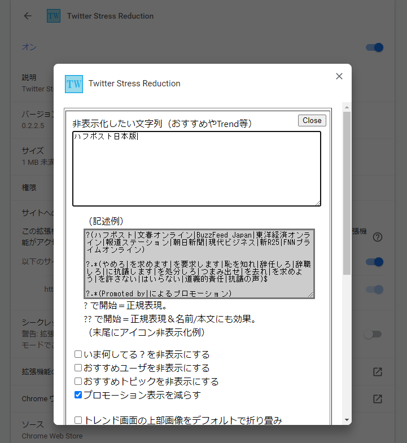Click the resize grip of hidden-strings textarea

[x=318, y=203]
